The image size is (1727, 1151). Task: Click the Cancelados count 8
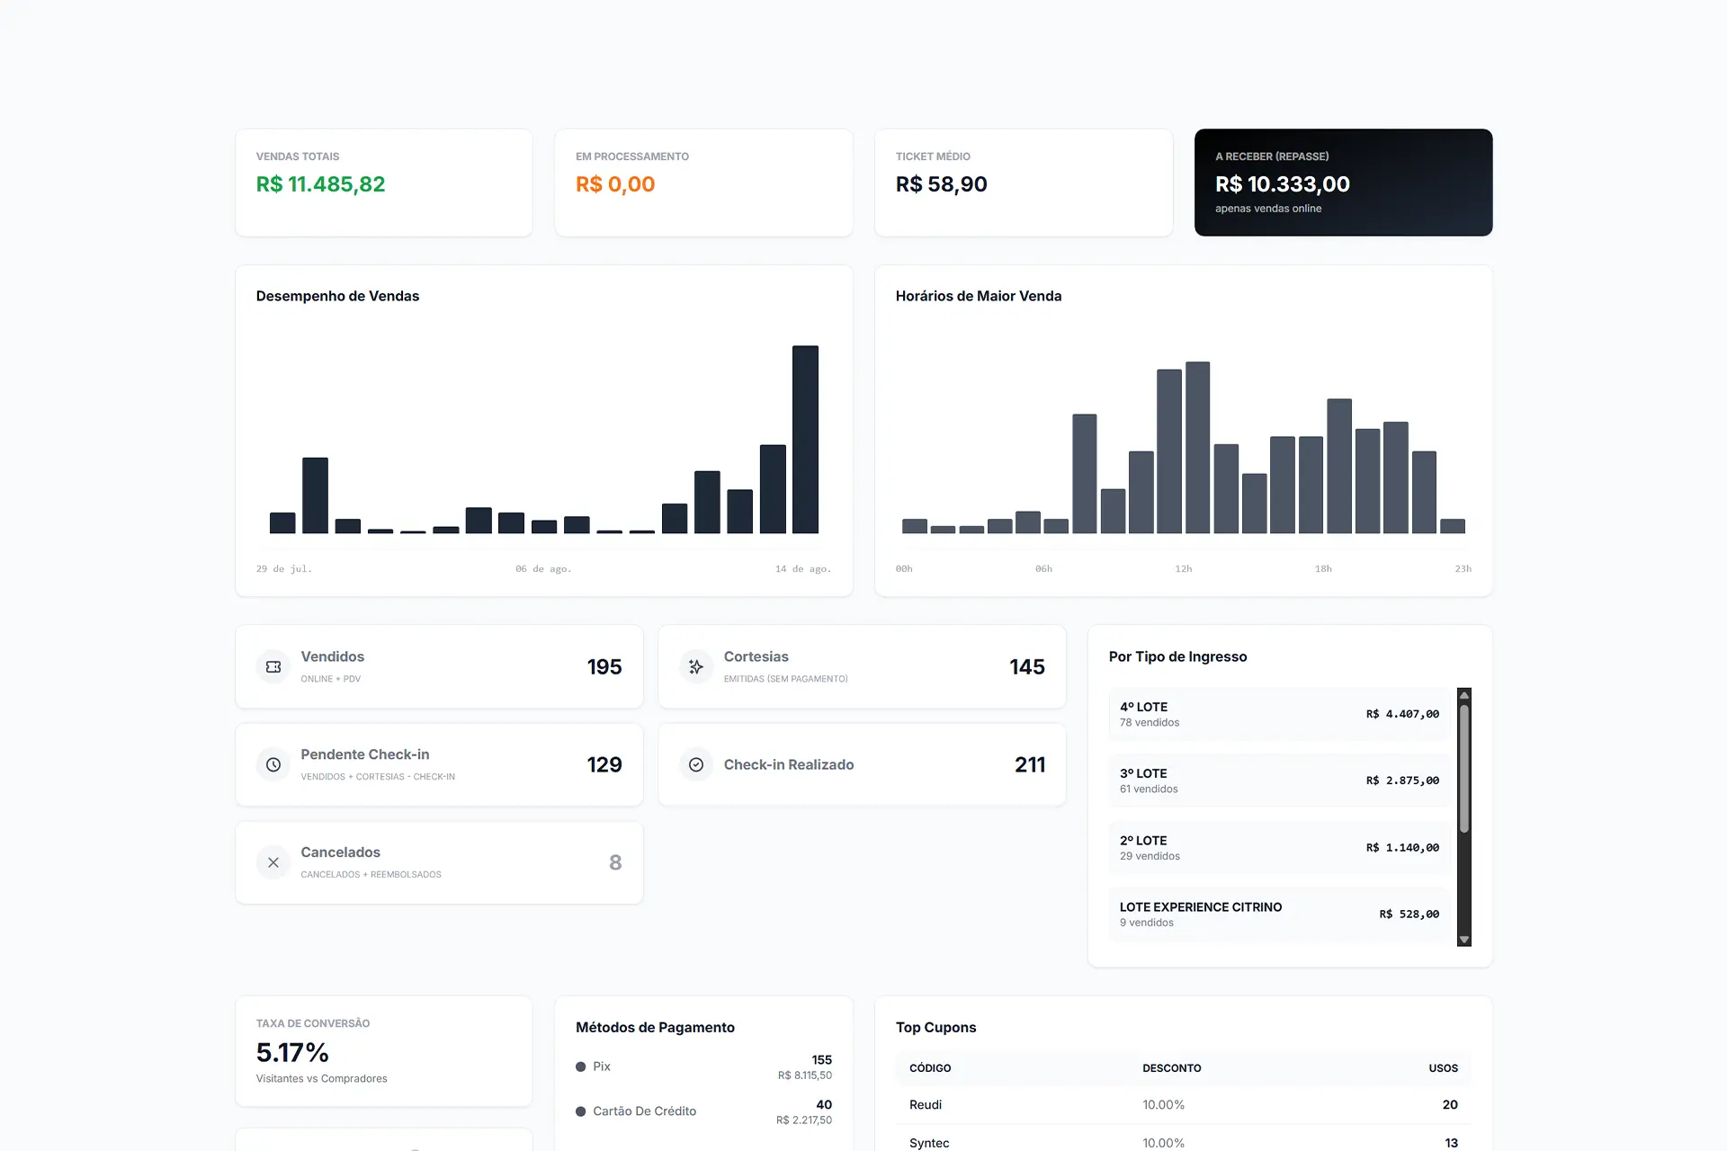coord(615,862)
